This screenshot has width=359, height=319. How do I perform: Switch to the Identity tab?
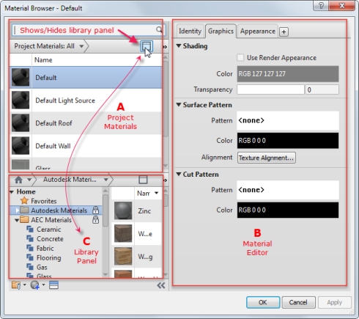[x=190, y=31]
